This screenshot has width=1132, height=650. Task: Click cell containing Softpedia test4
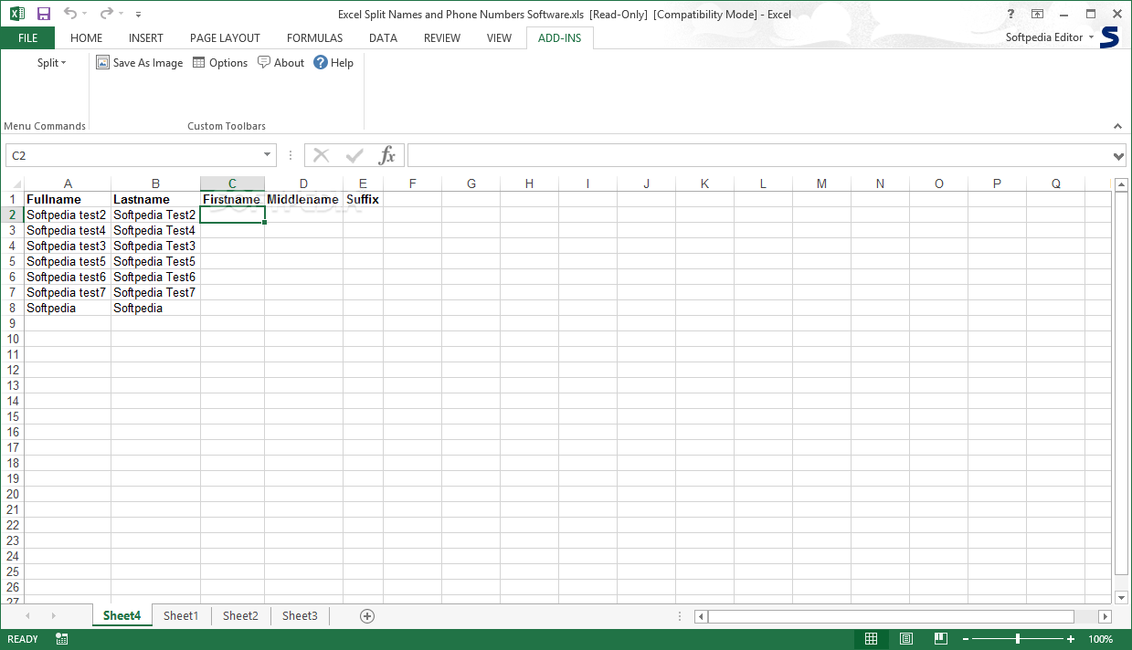(x=68, y=230)
